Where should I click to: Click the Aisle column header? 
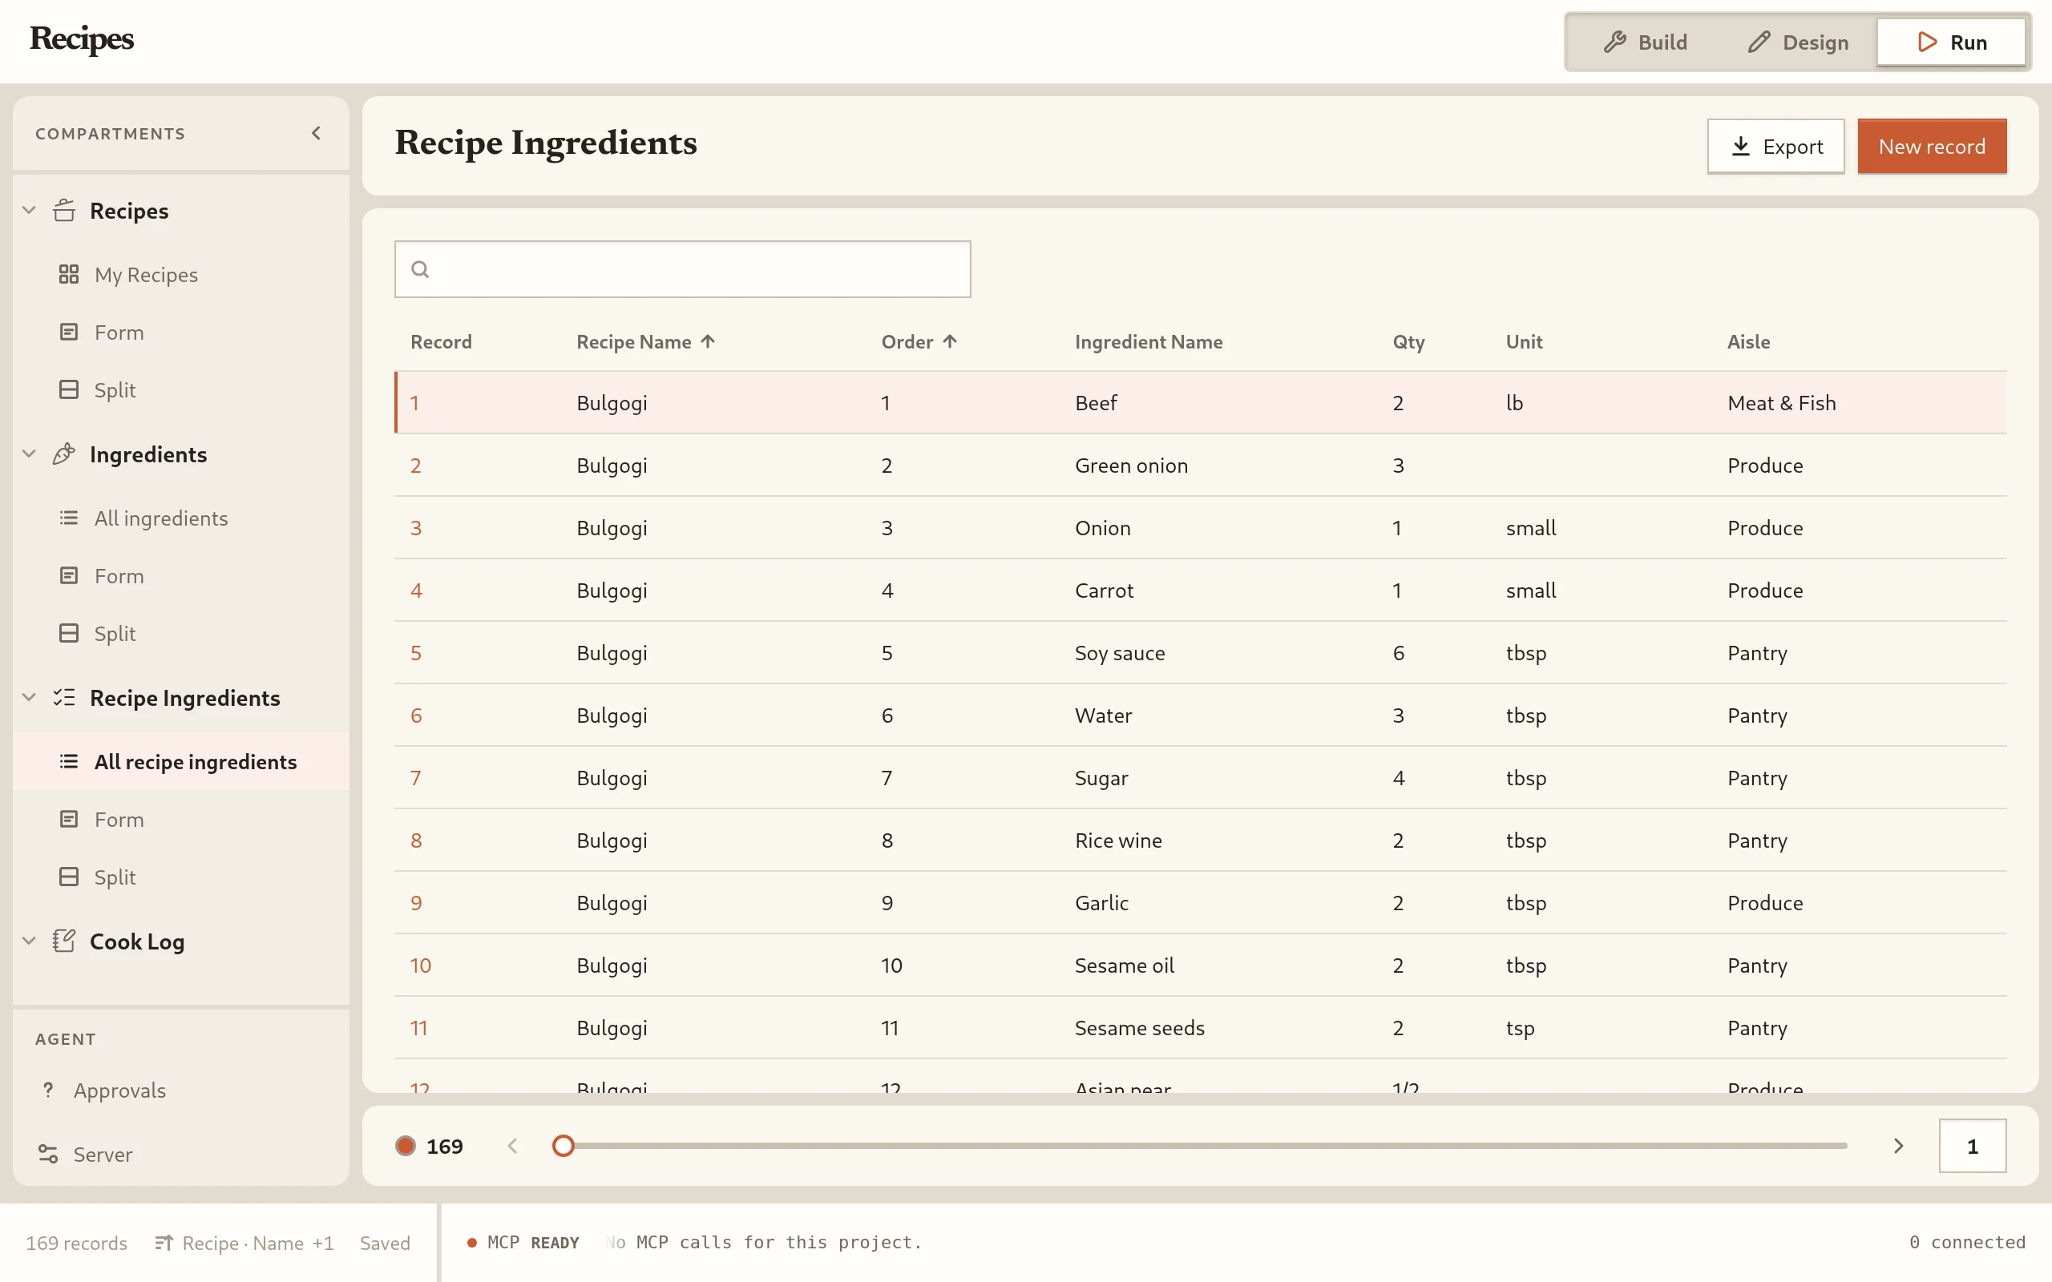coord(1748,341)
